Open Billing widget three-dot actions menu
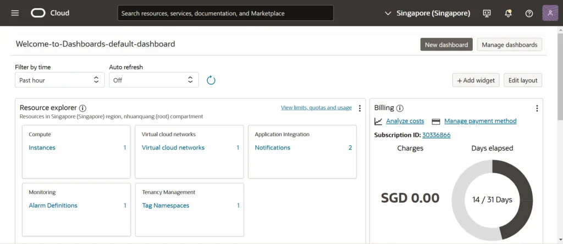563x244 pixels. pyautogui.click(x=537, y=108)
